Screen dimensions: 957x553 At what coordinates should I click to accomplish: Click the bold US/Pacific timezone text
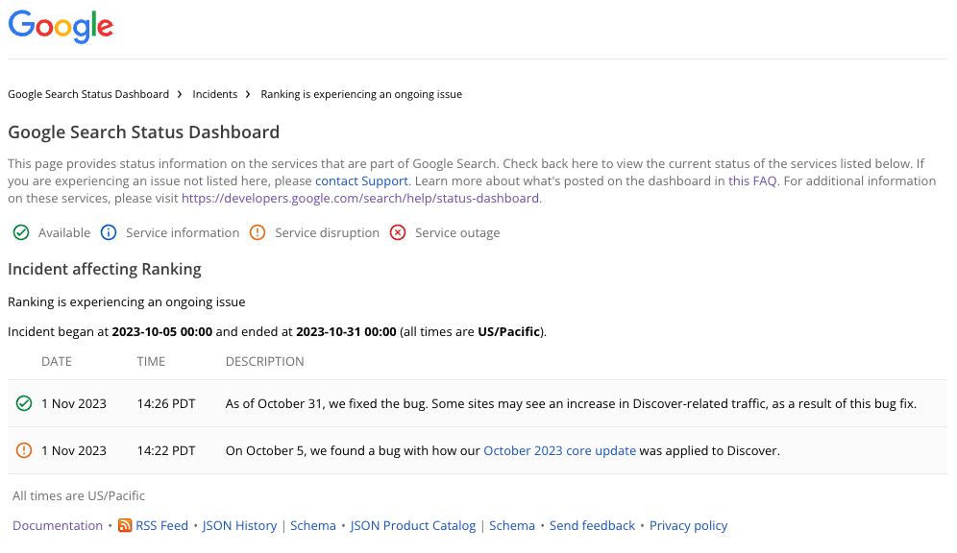(x=509, y=331)
